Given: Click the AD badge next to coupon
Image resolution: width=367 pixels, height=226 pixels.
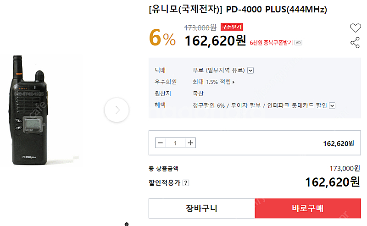Looking at the screenshot, I should tap(298, 43).
